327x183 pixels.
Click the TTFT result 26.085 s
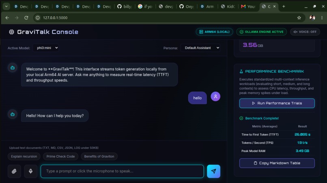(x=302, y=134)
